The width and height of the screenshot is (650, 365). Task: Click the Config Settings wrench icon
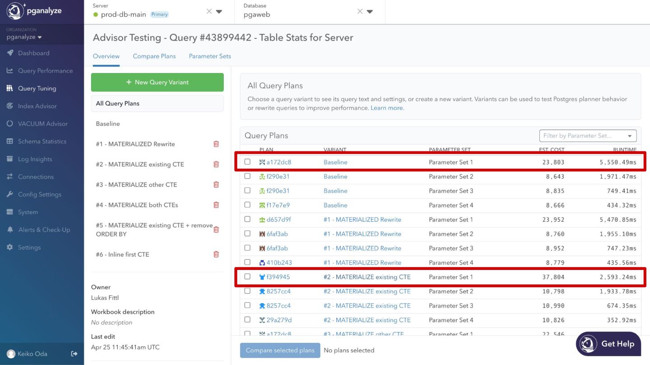click(10, 194)
